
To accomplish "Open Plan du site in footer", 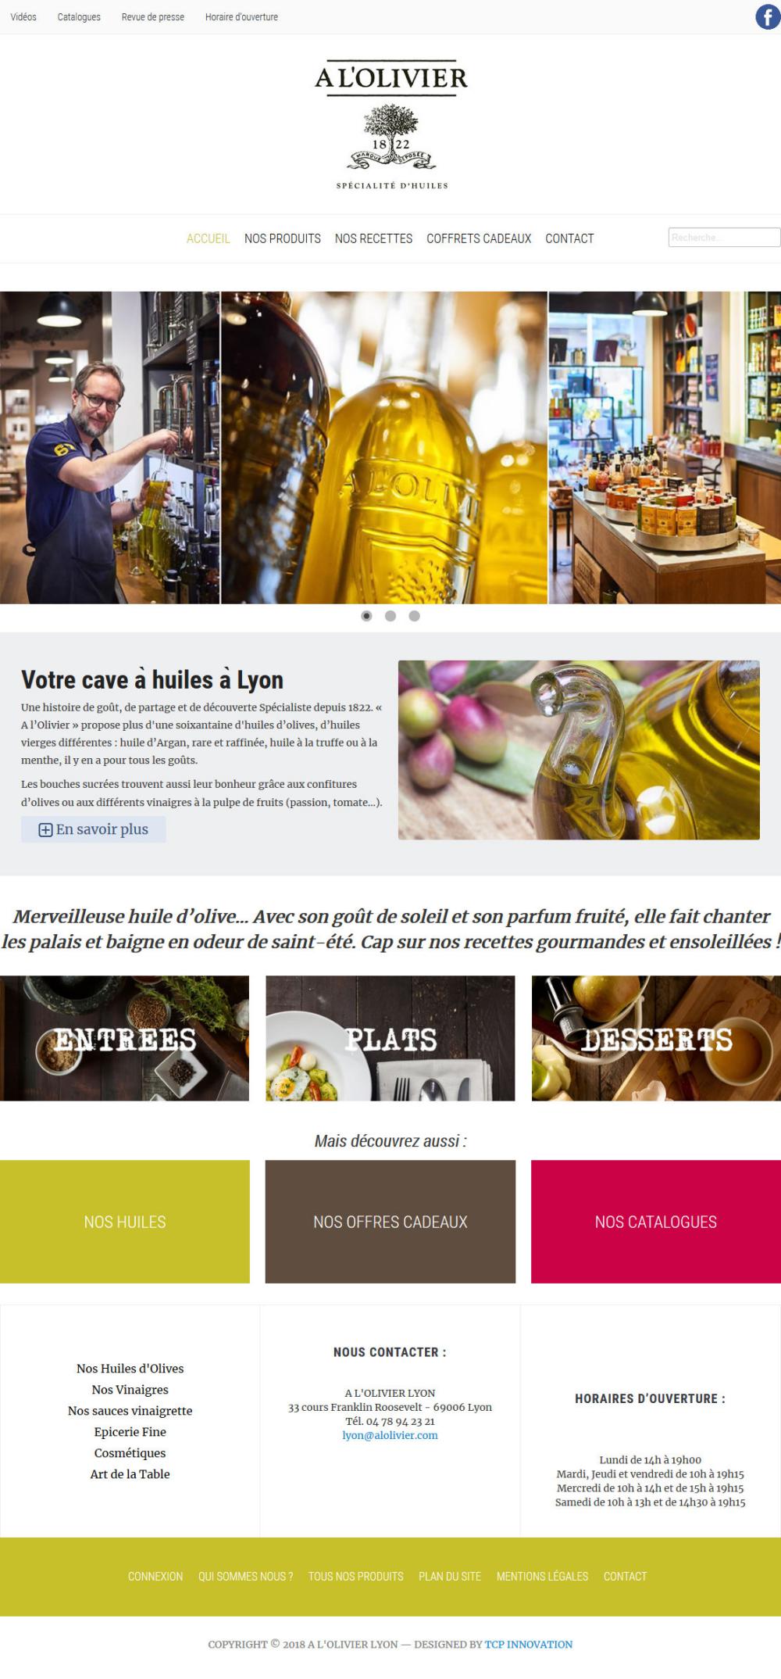I will point(450,1577).
